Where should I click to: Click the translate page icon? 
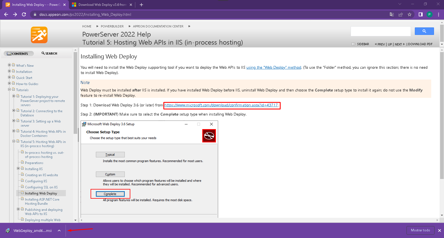[391, 14]
